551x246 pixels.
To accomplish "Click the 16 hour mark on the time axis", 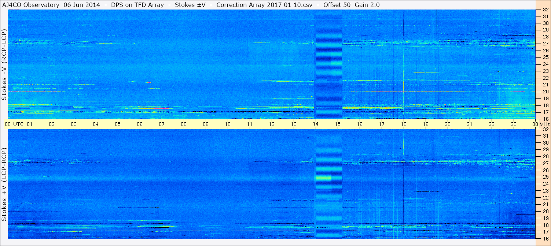I will pyautogui.click(x=360, y=124).
